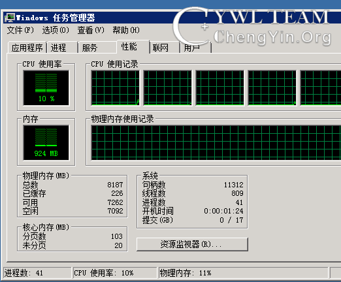341x282 pixels.
Task: Click the third CPU history graph
Action: click(220, 88)
